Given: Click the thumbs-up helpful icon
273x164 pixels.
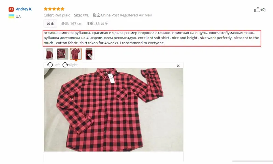Looking at the screenshot, I should 257,10.
